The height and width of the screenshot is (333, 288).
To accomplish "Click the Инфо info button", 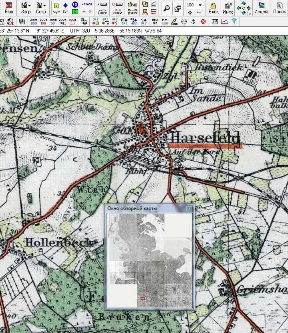I will [x=228, y=8].
